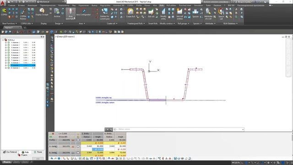Click the status bar gear icon

(268, 163)
